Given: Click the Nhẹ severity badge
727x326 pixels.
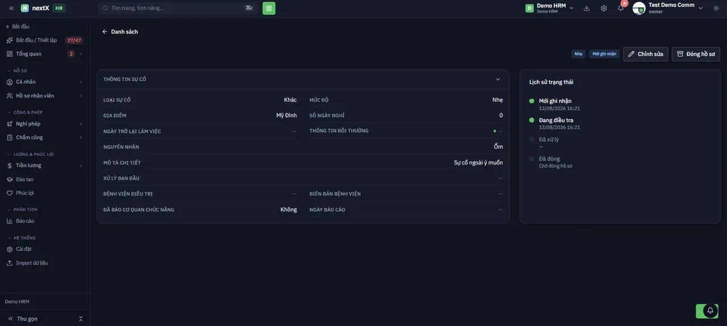Looking at the screenshot, I should [578, 54].
